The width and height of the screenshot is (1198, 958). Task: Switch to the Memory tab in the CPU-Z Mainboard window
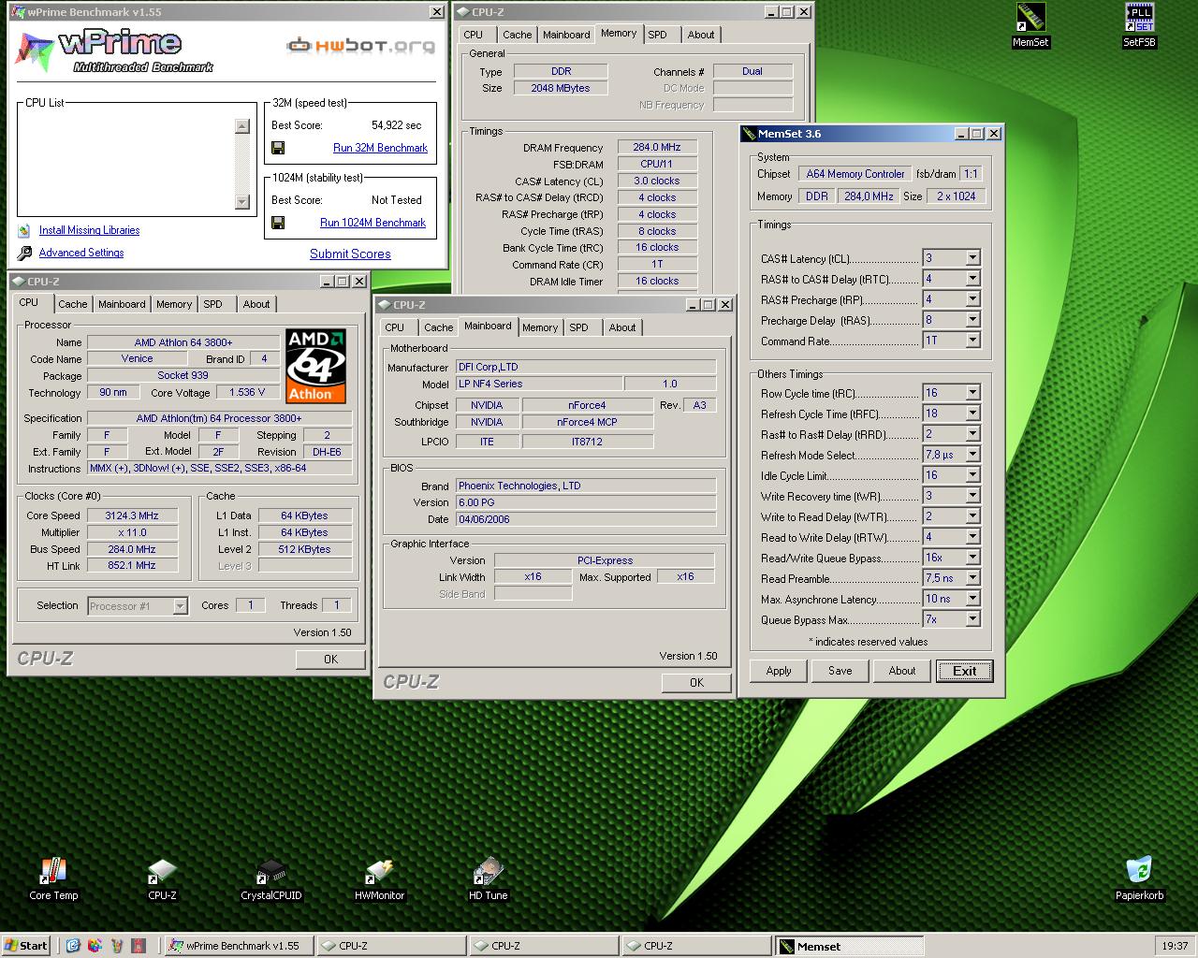click(540, 327)
